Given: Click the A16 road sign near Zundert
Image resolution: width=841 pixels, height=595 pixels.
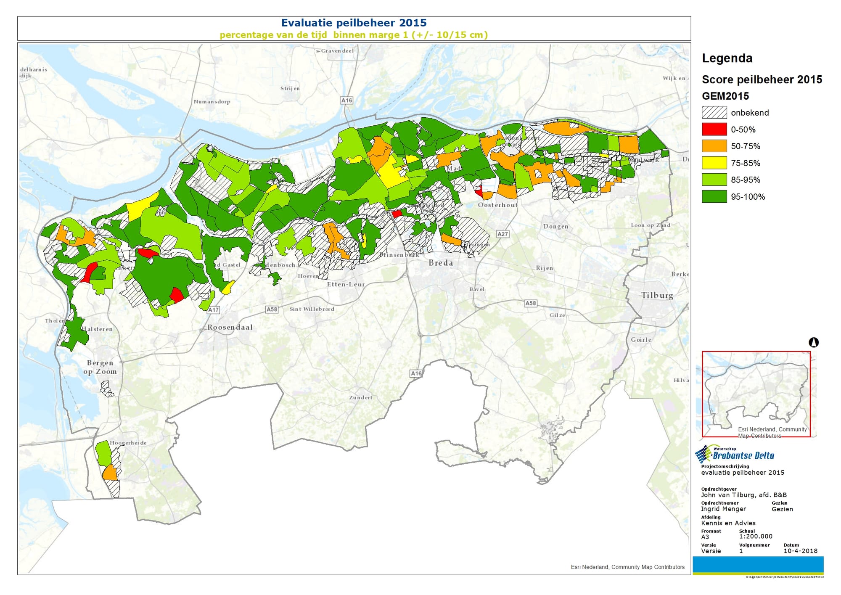Looking at the screenshot, I should pos(416,373).
